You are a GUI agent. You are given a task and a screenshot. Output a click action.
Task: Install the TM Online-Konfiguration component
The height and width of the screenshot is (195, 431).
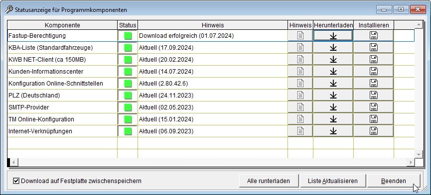pyautogui.click(x=374, y=119)
